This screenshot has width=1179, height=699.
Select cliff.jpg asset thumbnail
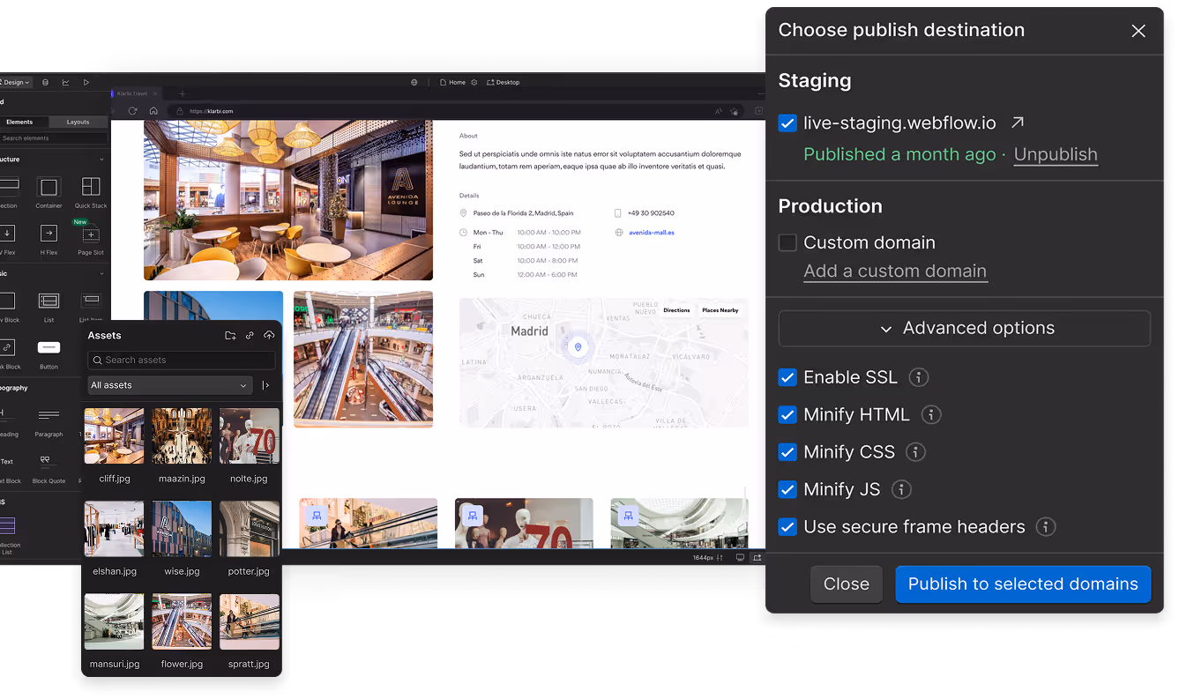click(115, 435)
